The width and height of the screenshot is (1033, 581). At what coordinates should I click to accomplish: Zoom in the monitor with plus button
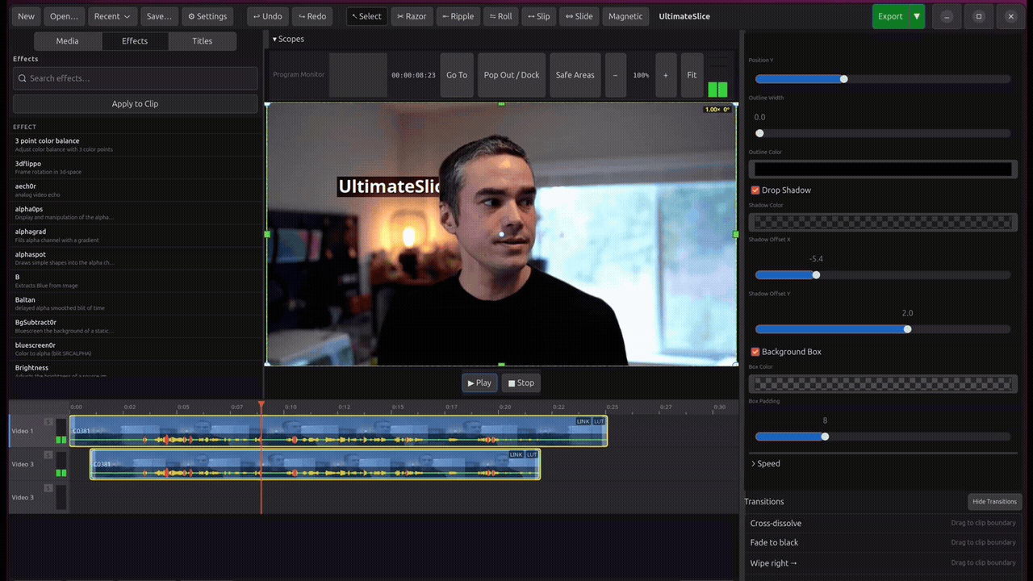[x=666, y=75]
